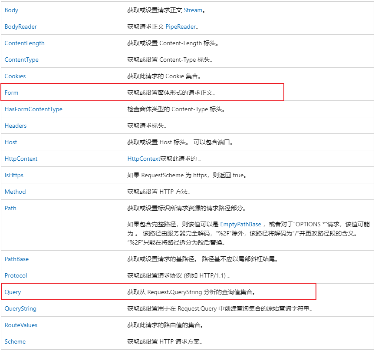This screenshot has height=351, width=375.
Task: Open the Method property link
Action: point(15,192)
